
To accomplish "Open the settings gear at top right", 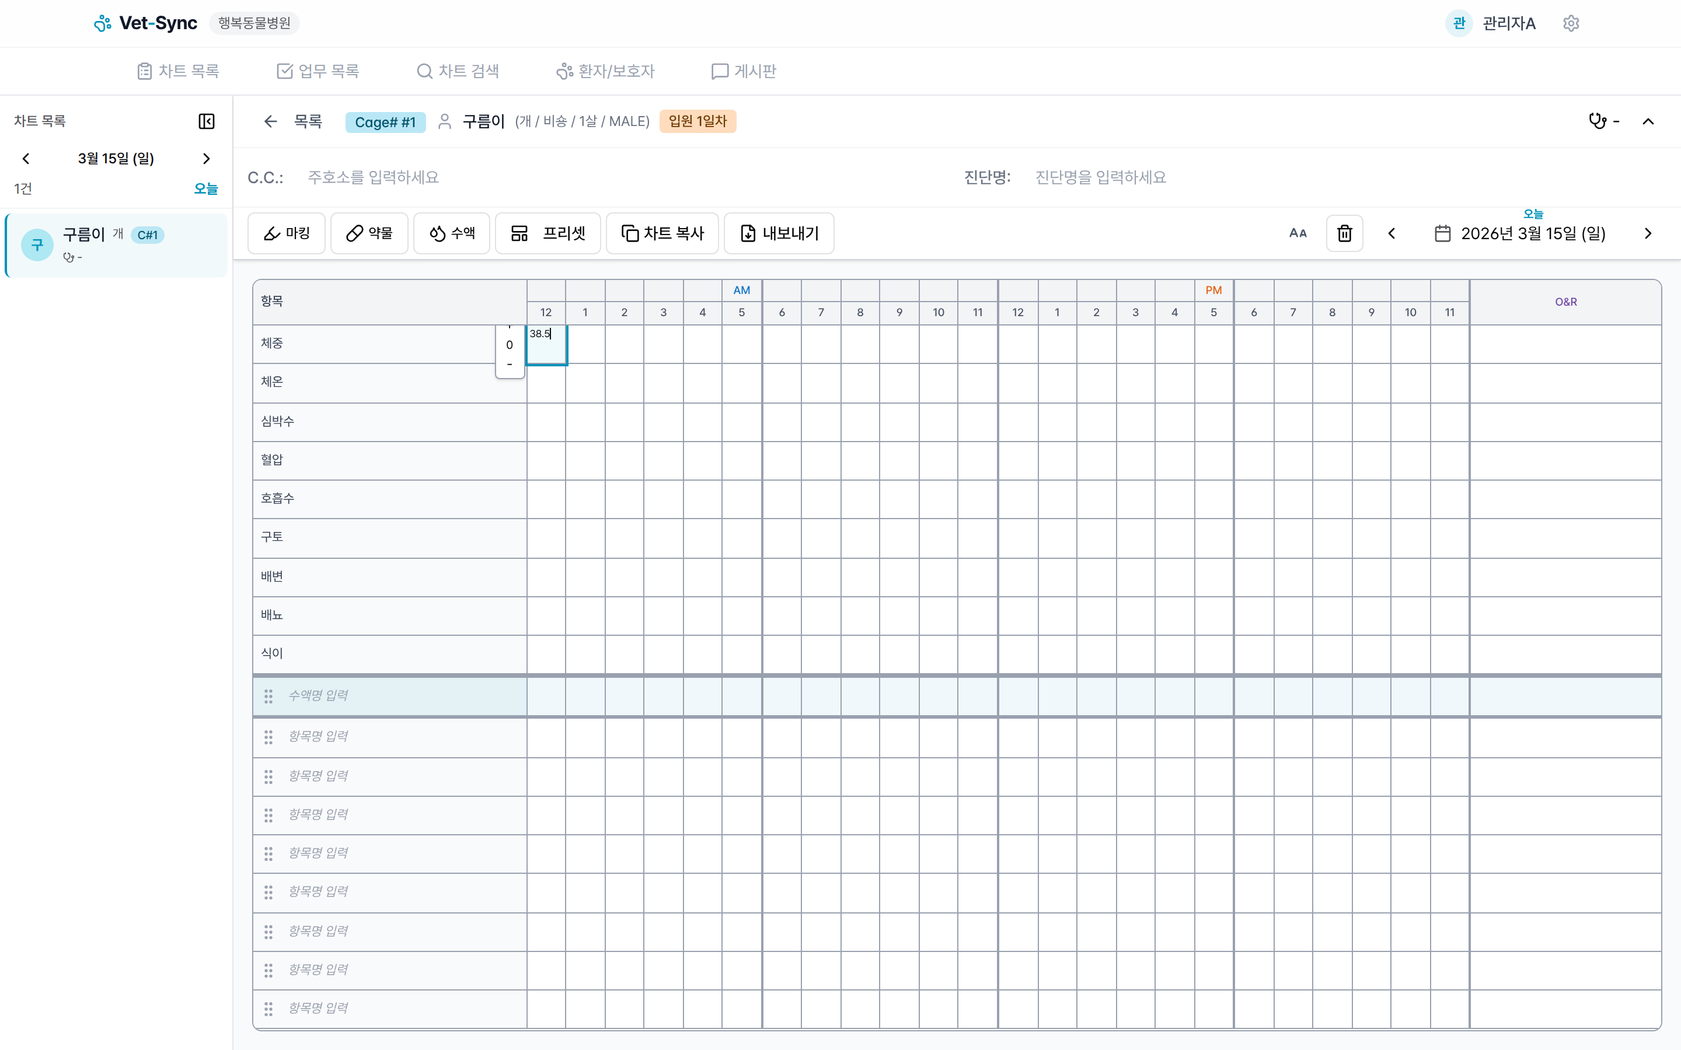I will coord(1571,23).
